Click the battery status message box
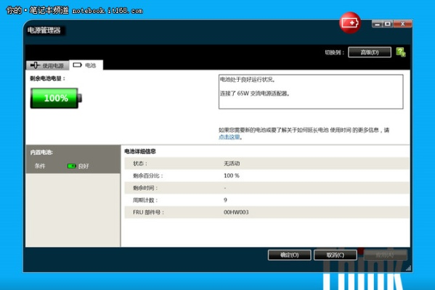 311,91
